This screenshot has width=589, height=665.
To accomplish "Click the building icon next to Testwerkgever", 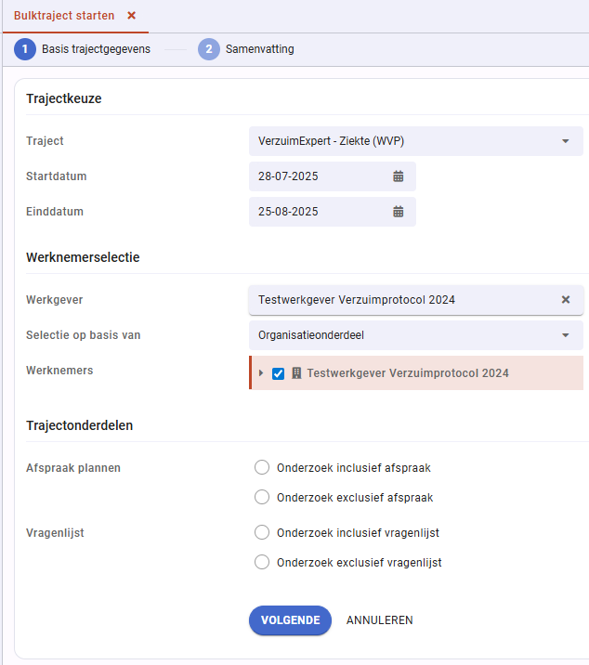I will click(x=296, y=373).
